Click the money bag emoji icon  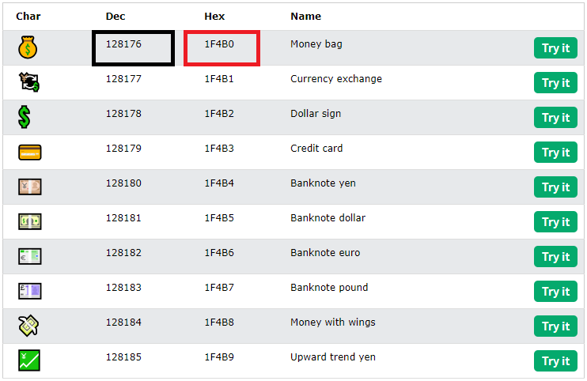point(28,47)
